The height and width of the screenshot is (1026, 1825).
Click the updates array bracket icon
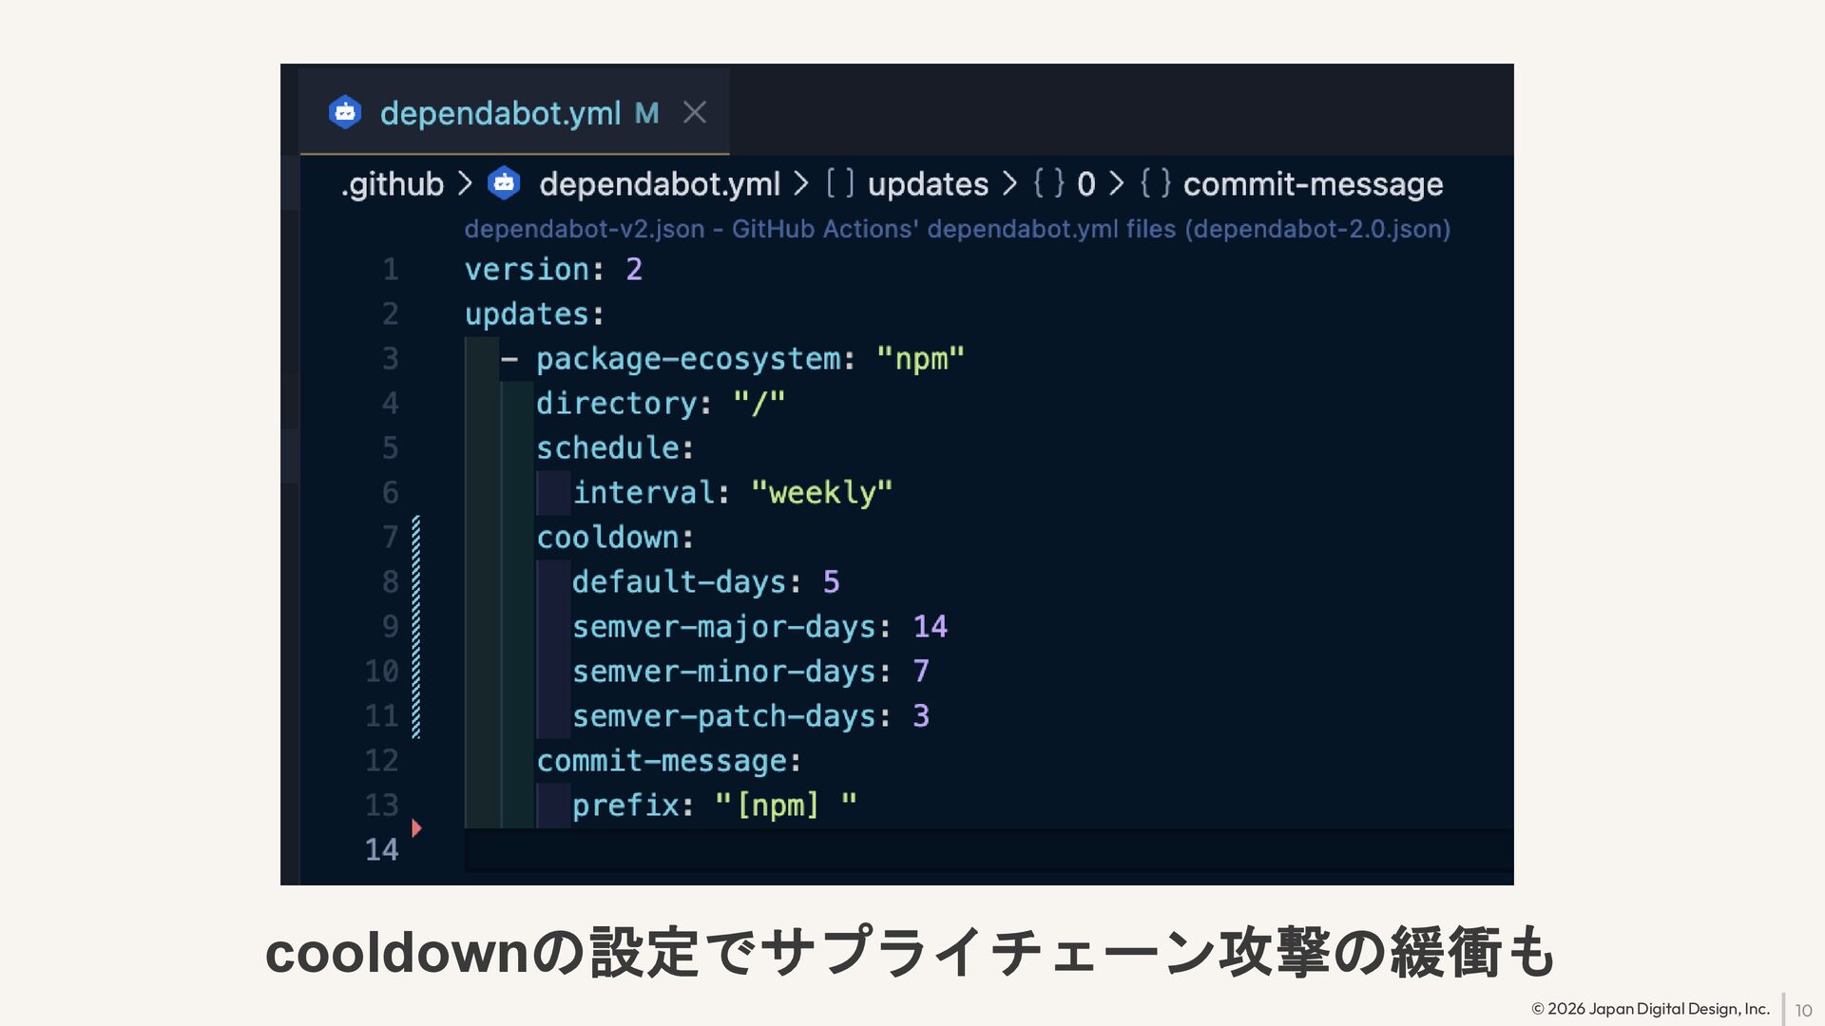840,183
